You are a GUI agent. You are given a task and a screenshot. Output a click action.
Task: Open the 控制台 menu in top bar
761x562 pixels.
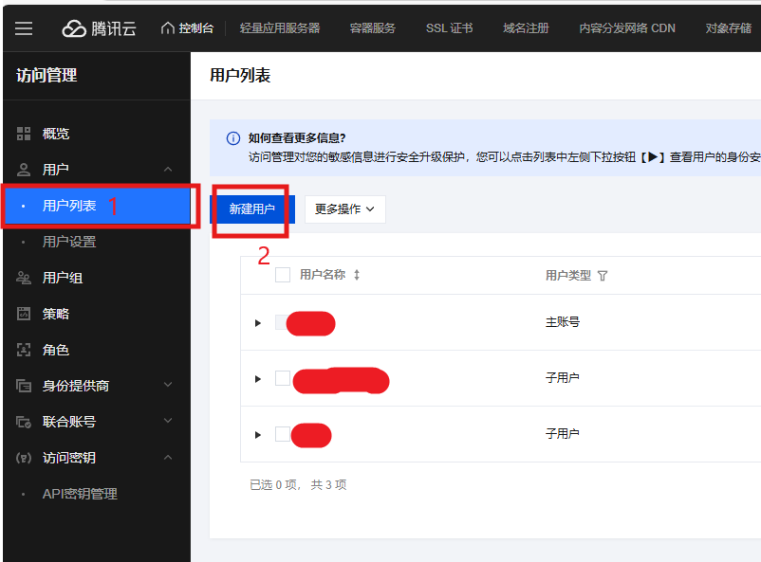(188, 27)
